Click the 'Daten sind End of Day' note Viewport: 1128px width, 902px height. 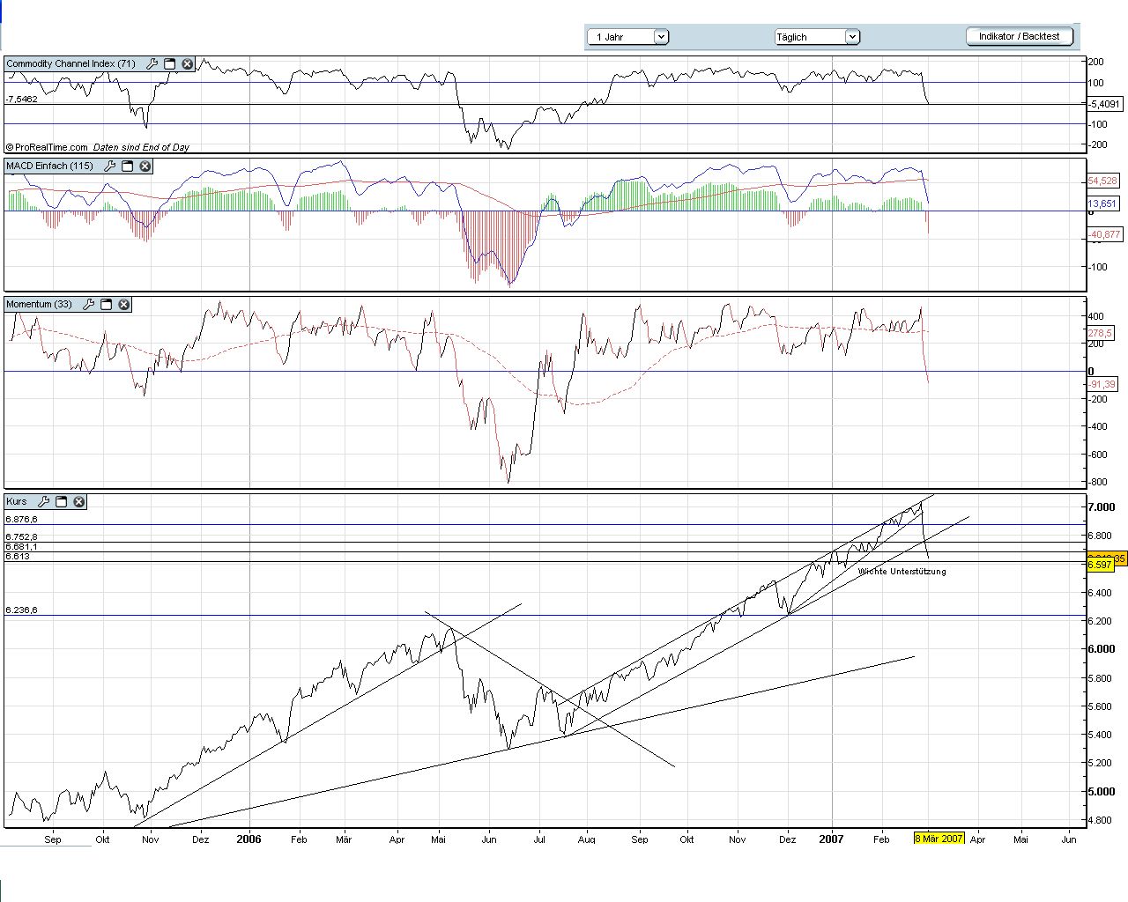[141, 148]
